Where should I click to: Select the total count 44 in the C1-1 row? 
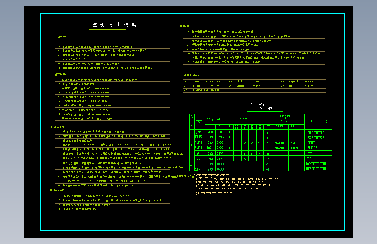[267, 169]
